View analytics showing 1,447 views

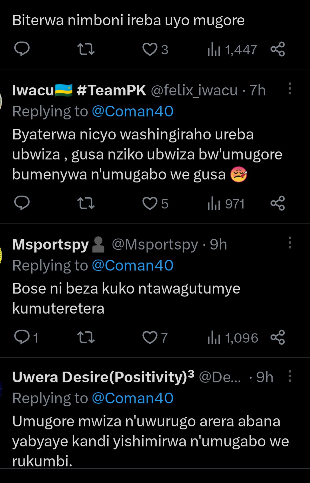coord(232,50)
